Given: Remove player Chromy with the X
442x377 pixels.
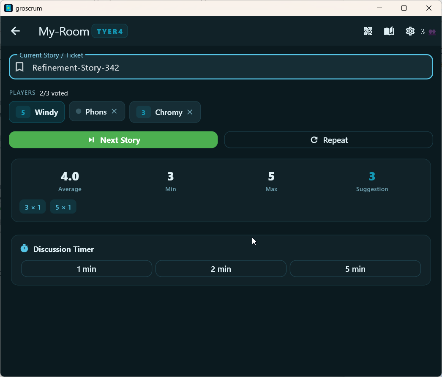Looking at the screenshot, I should (x=190, y=112).
